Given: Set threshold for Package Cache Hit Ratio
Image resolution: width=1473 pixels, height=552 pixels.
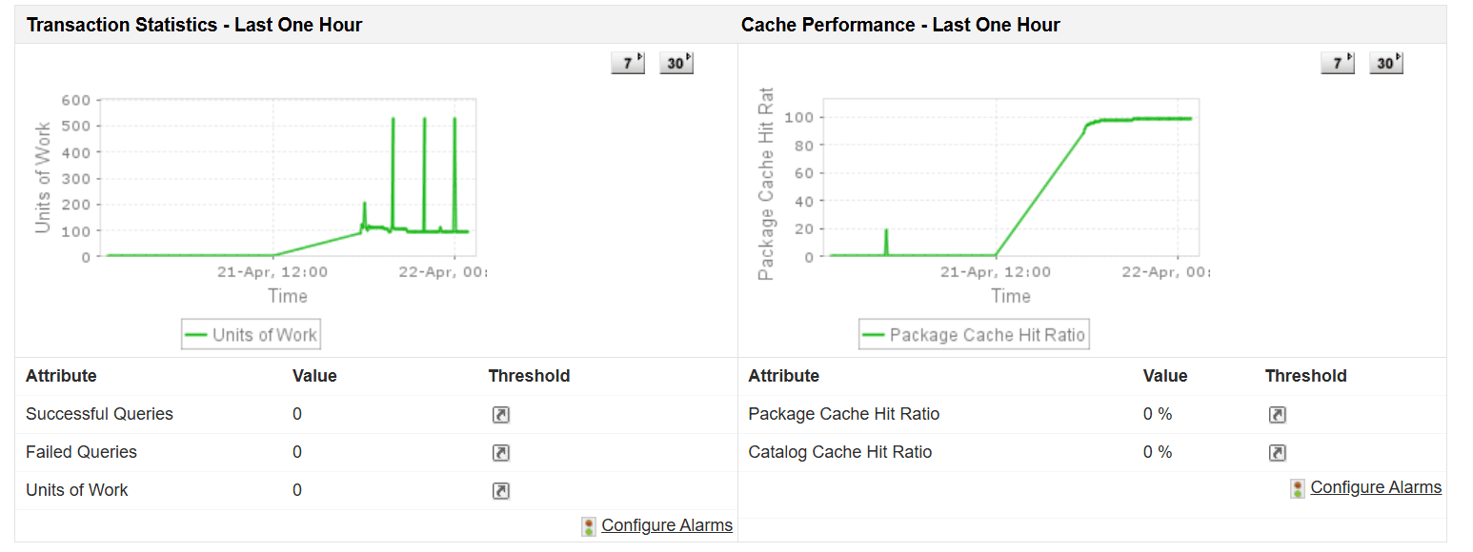Looking at the screenshot, I should pos(1277,414).
